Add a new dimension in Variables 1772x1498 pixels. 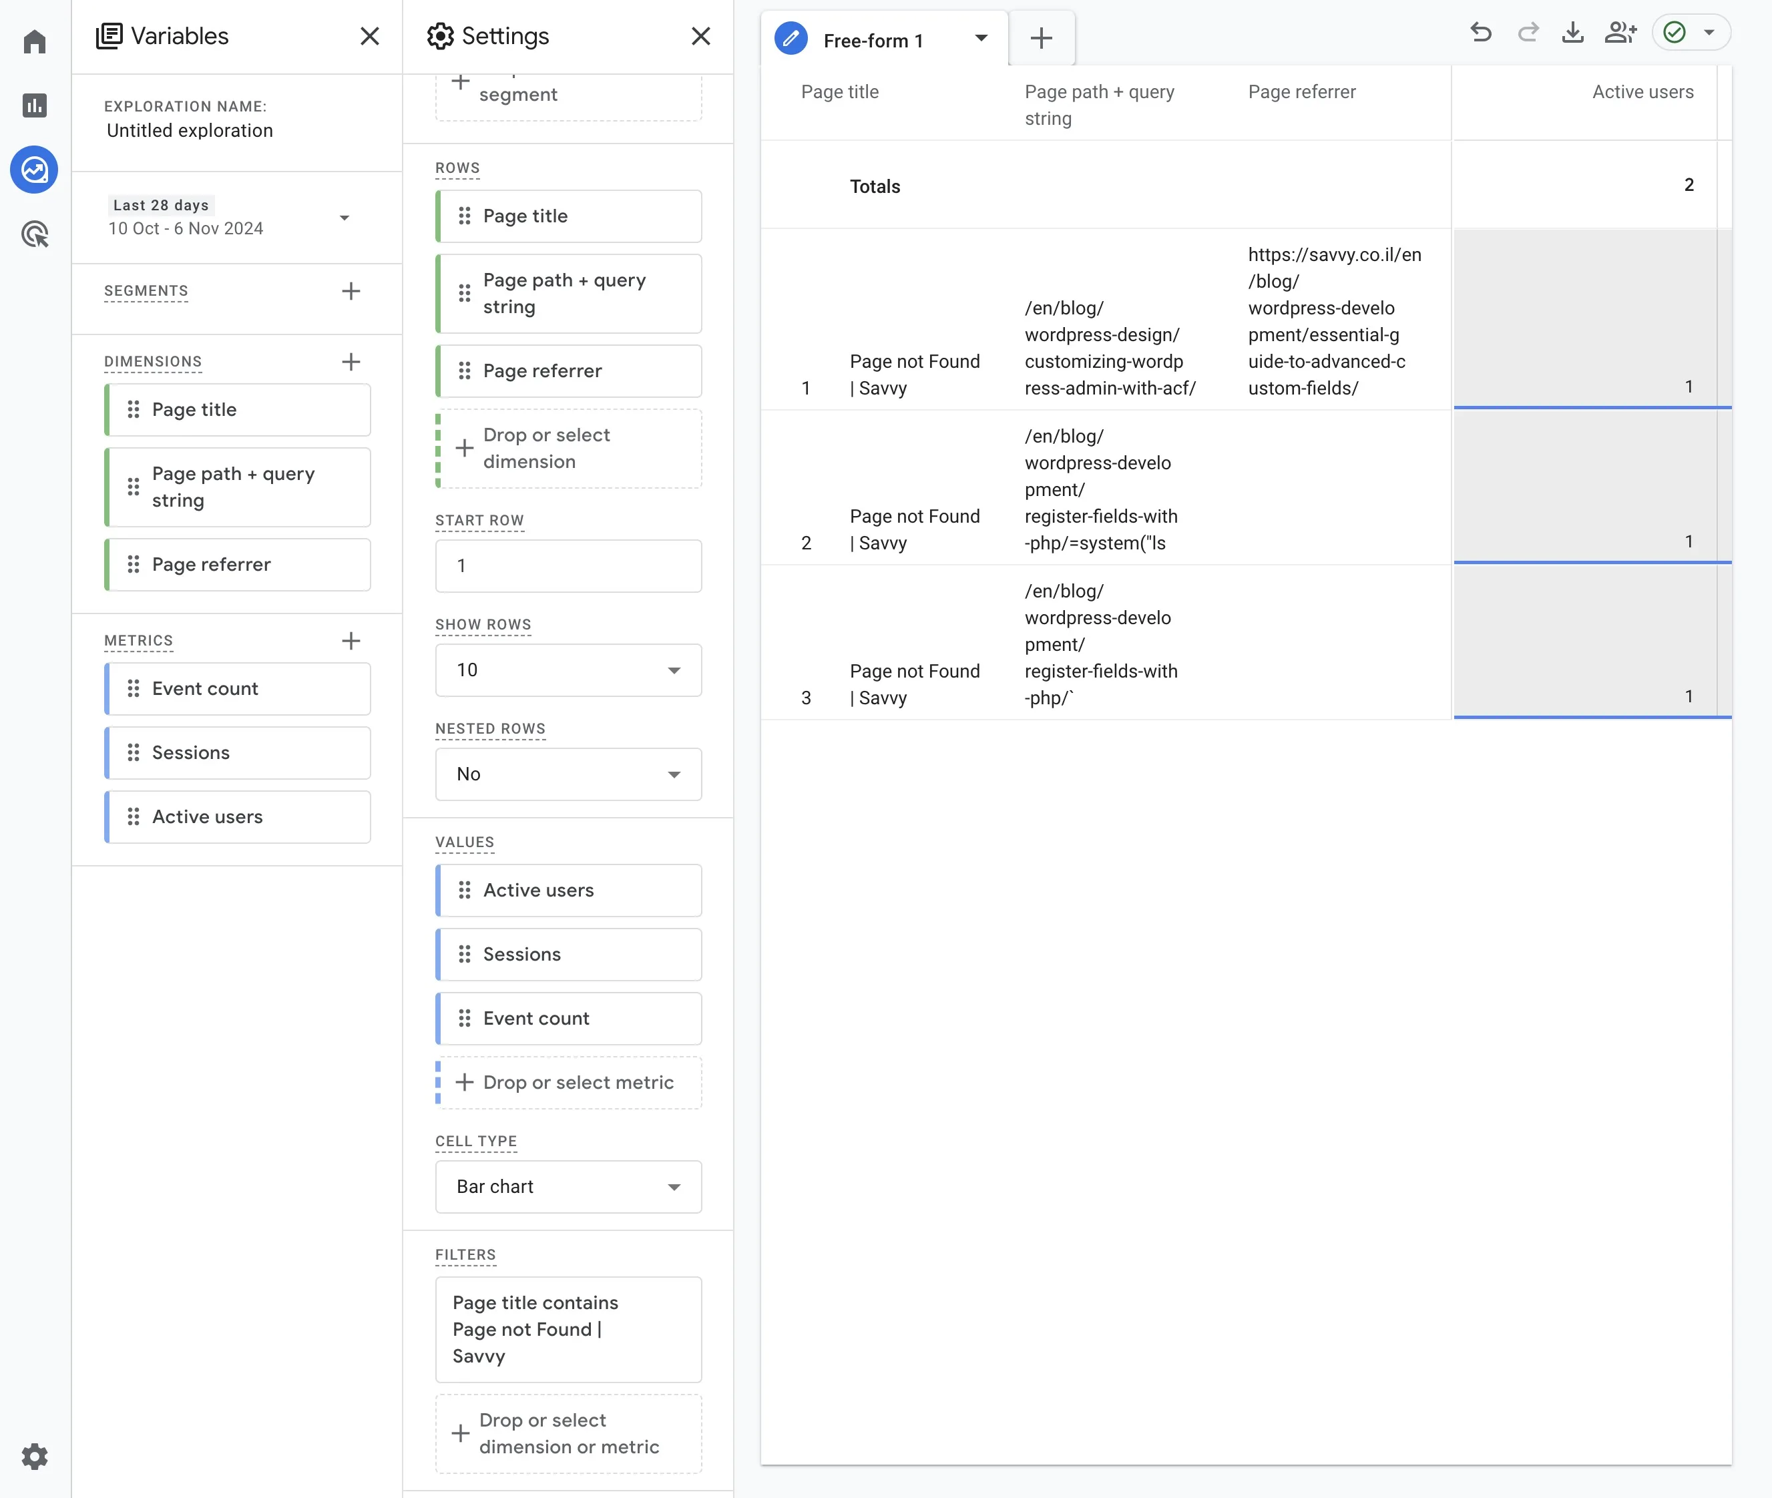[351, 362]
